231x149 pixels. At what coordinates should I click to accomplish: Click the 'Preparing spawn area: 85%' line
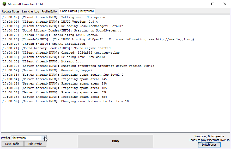pyautogui.click(x=84, y=97)
